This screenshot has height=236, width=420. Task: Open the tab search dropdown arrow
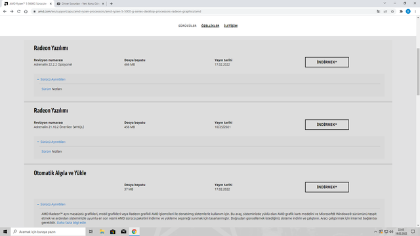point(385,3)
